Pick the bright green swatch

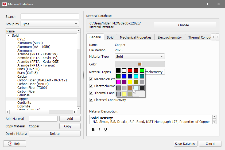pyautogui.click(x=142, y=70)
